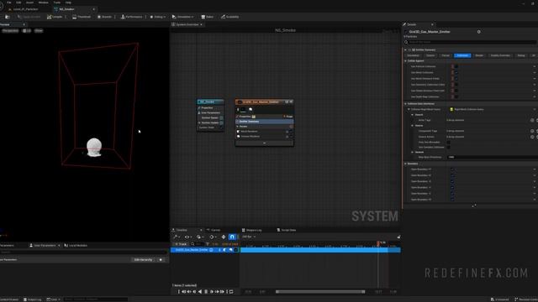
Task: Jump to start with the first playback control
Action: click(178, 292)
